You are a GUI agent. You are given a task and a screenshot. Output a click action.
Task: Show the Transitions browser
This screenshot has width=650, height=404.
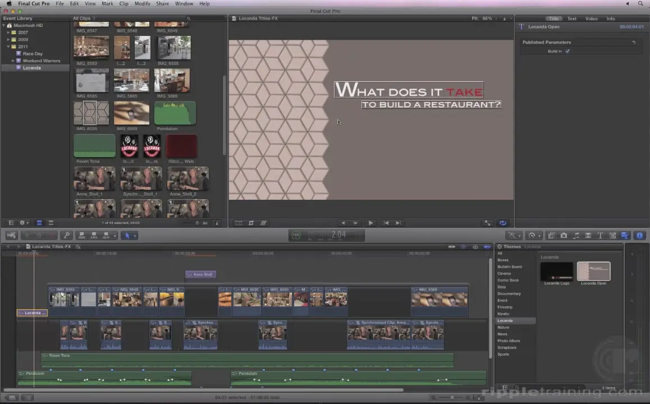pyautogui.click(x=588, y=236)
